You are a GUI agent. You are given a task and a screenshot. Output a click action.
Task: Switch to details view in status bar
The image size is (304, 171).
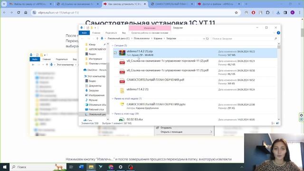point(273,123)
